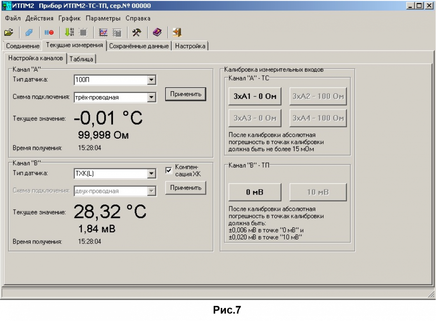The width and height of the screenshot is (436, 321).
Task: Open the График menu
Action: pyautogui.click(x=69, y=18)
